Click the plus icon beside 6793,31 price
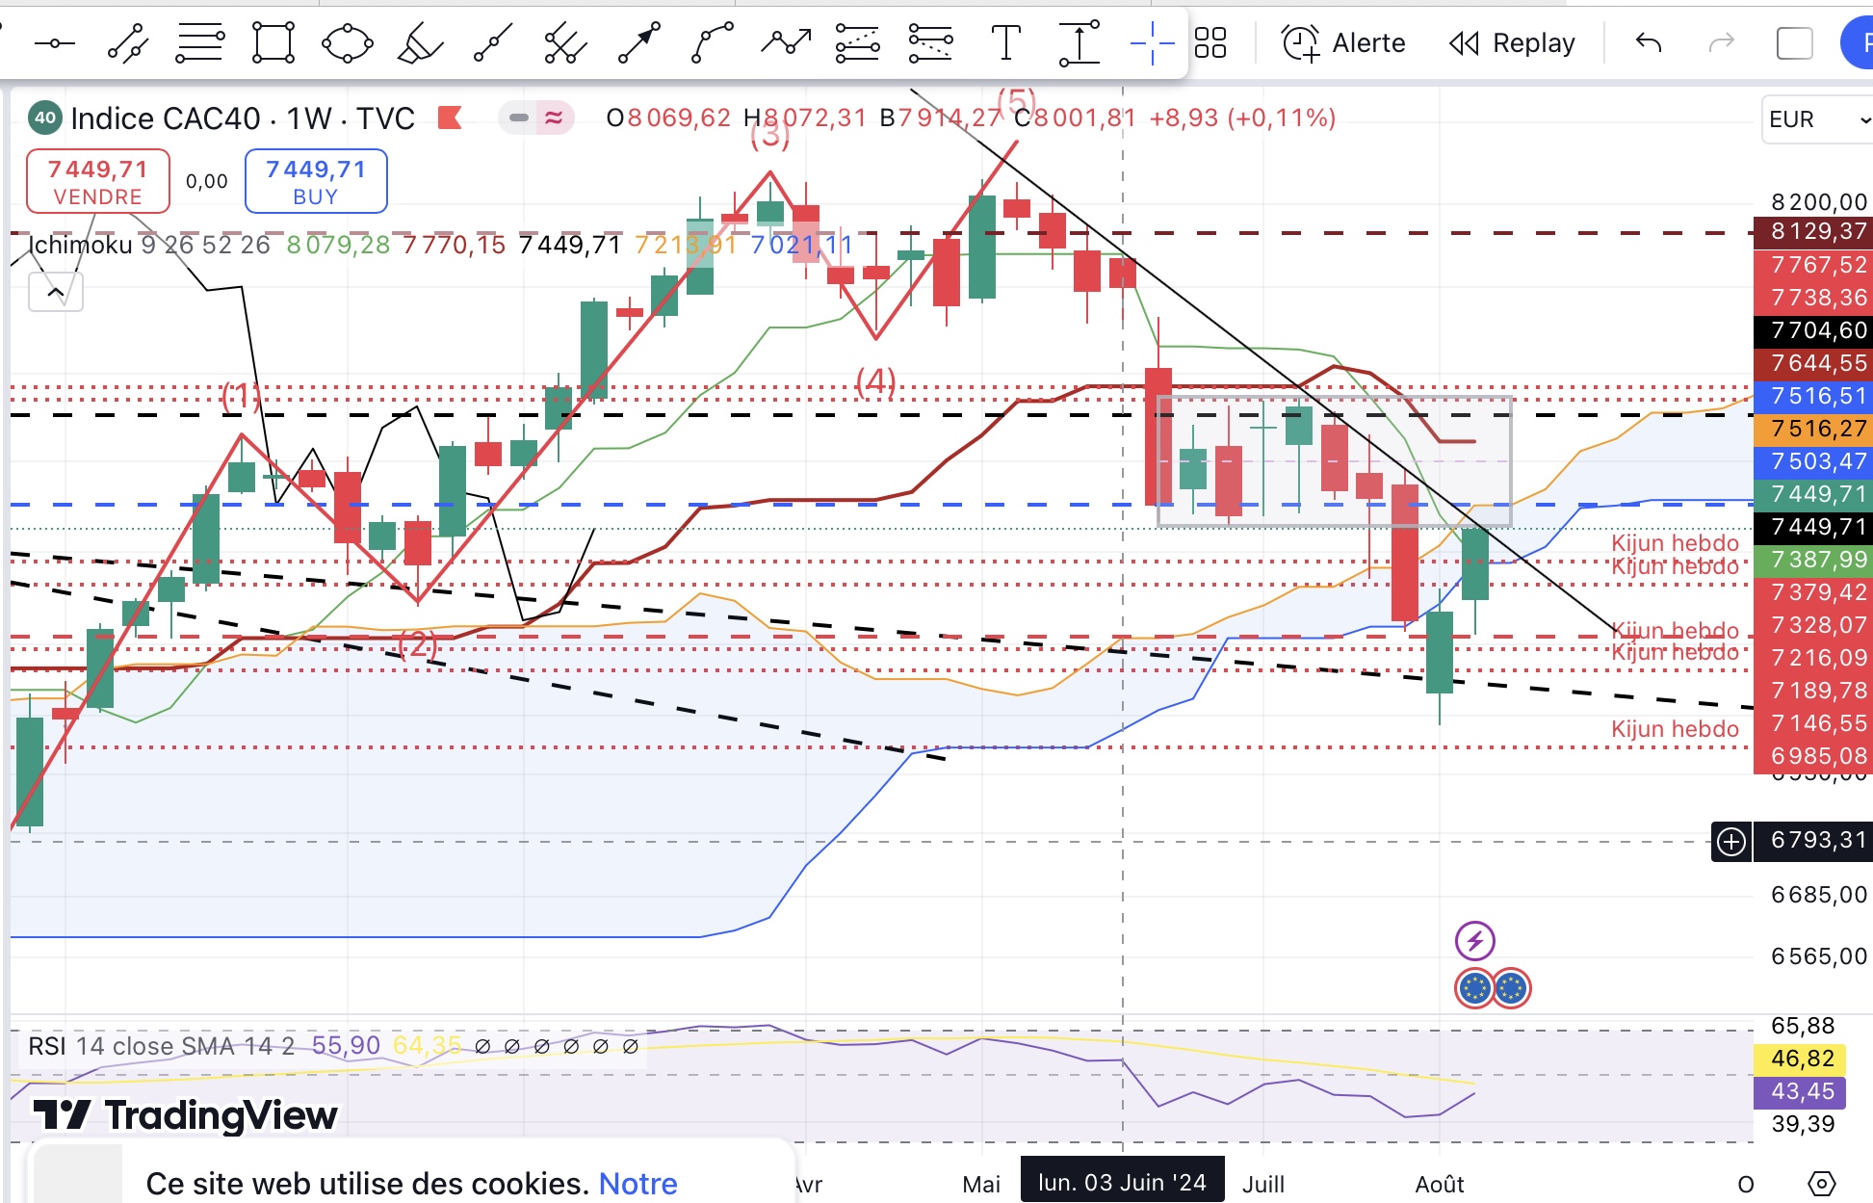The width and height of the screenshot is (1873, 1203). point(1731,842)
